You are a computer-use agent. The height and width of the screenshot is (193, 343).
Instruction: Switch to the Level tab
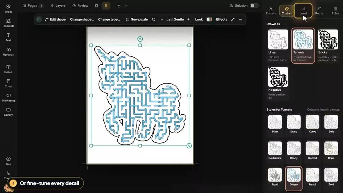[x=303, y=11]
